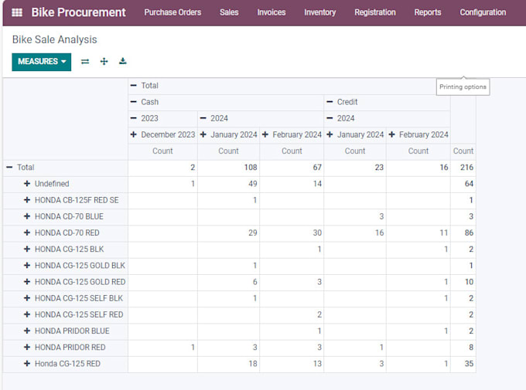Click the Honda CG-125 RED total 35
The image size is (526, 390).
pyautogui.click(x=469, y=364)
